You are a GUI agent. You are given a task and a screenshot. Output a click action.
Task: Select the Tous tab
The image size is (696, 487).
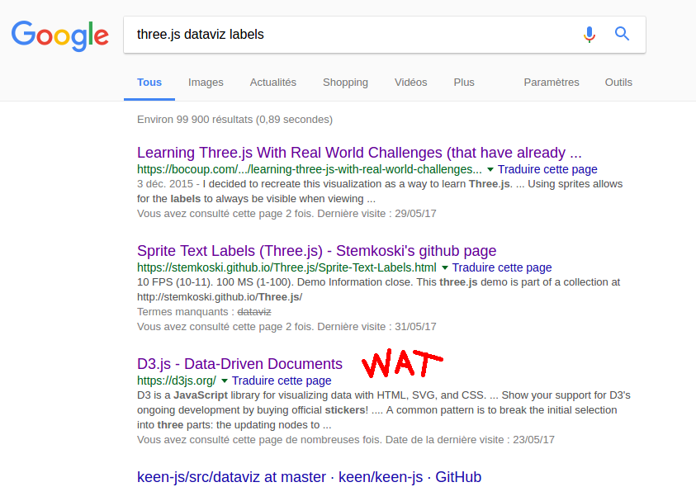(149, 83)
